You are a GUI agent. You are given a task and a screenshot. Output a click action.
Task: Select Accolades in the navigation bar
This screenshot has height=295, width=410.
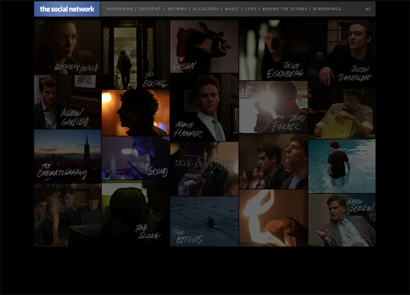click(x=206, y=9)
